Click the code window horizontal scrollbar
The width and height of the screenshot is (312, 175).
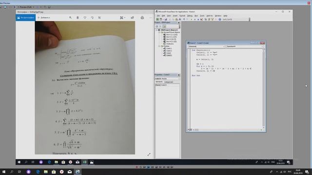click(228, 130)
